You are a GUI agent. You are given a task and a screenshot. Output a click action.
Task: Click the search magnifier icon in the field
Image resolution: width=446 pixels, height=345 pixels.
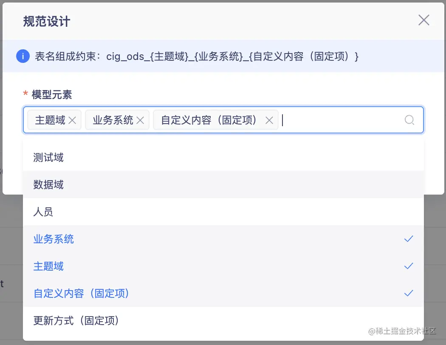point(409,120)
